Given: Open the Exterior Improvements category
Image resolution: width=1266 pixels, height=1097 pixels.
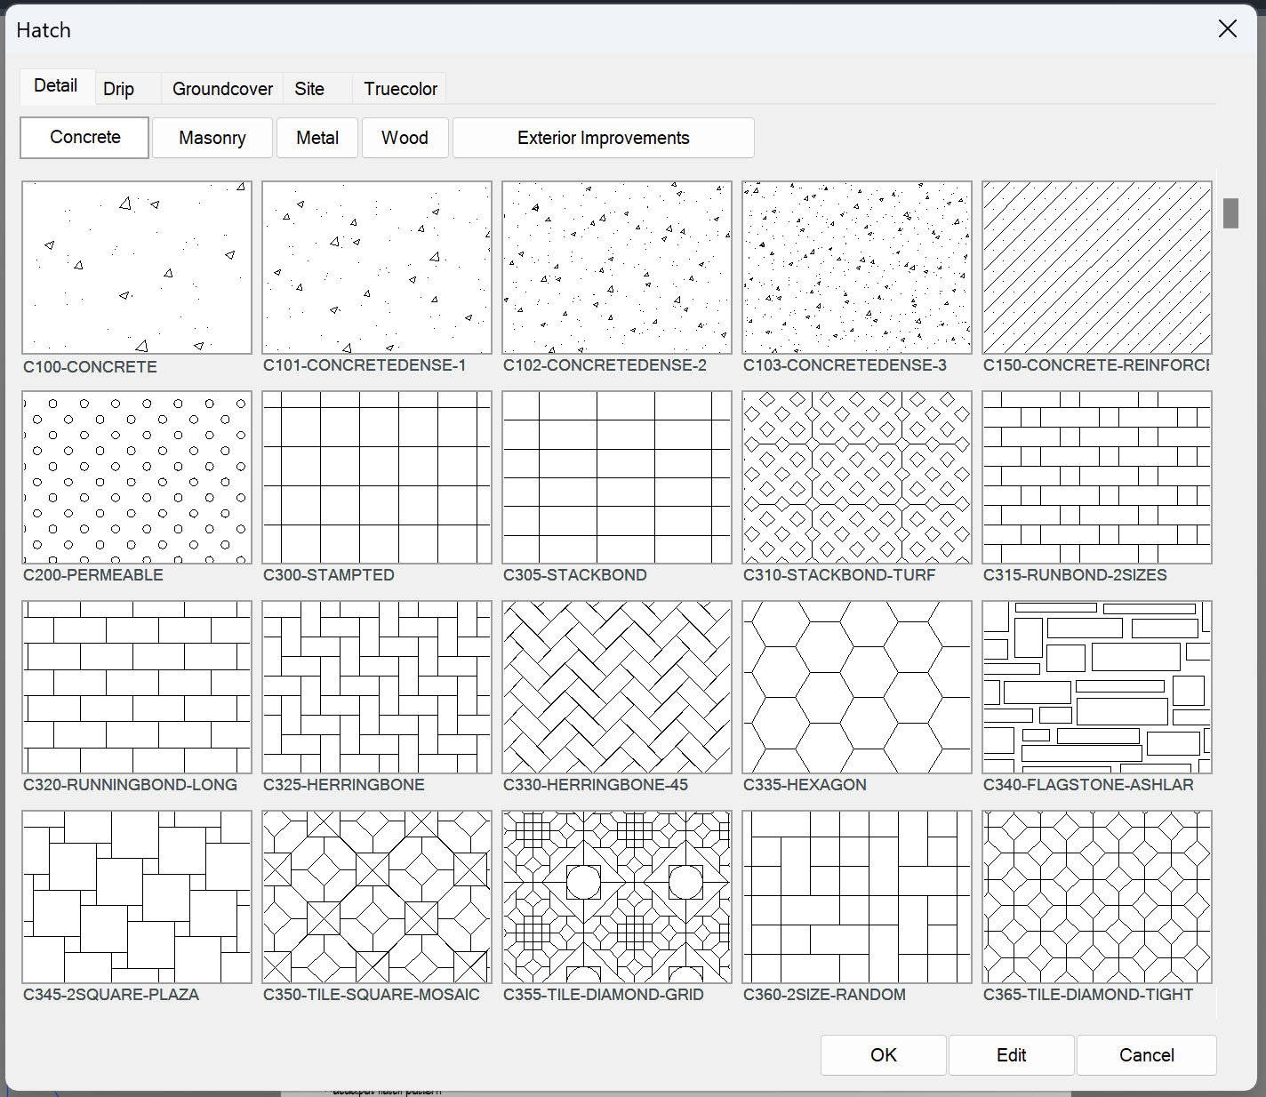Looking at the screenshot, I should pyautogui.click(x=604, y=138).
